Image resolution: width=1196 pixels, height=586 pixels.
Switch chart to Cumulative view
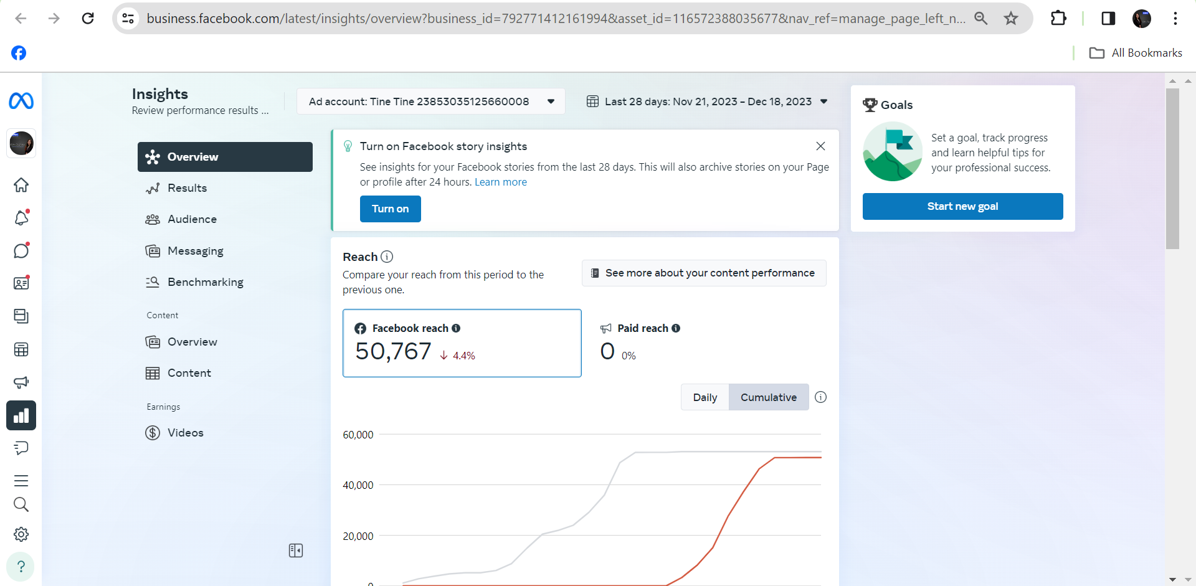[x=769, y=397]
